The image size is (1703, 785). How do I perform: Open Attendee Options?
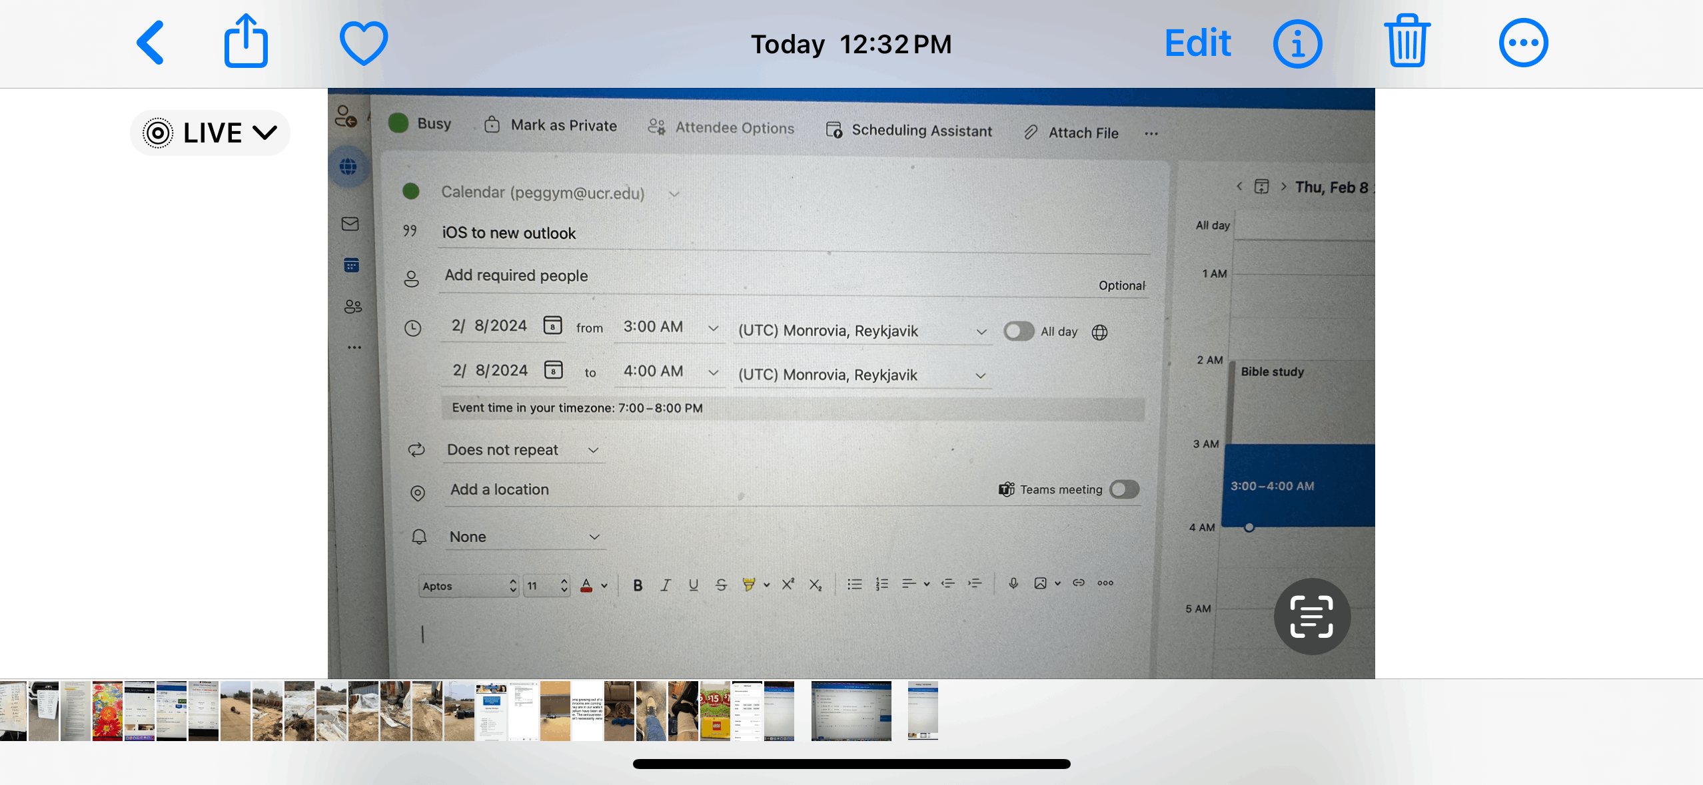pyautogui.click(x=721, y=127)
